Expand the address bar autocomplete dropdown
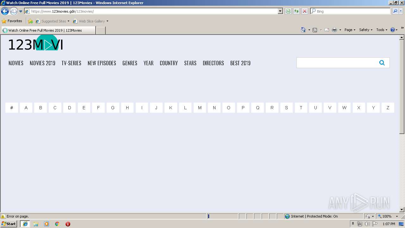The height and width of the screenshot is (228, 405). (x=280, y=11)
